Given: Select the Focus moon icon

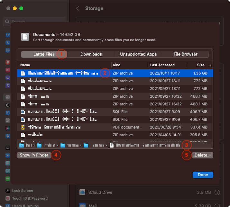Looking at the screenshot, I should tap(8, 78).
